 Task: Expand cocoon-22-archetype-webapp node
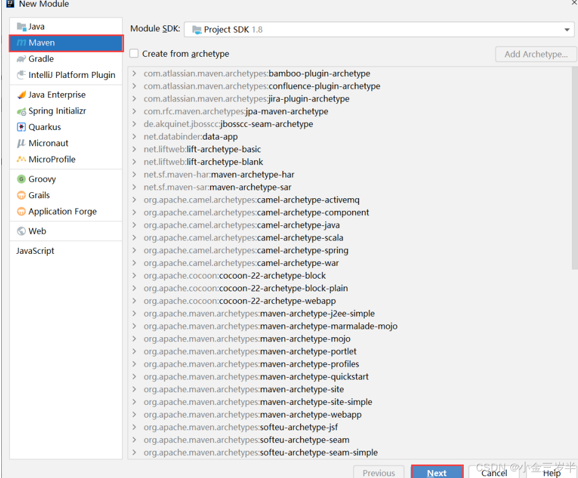click(135, 301)
